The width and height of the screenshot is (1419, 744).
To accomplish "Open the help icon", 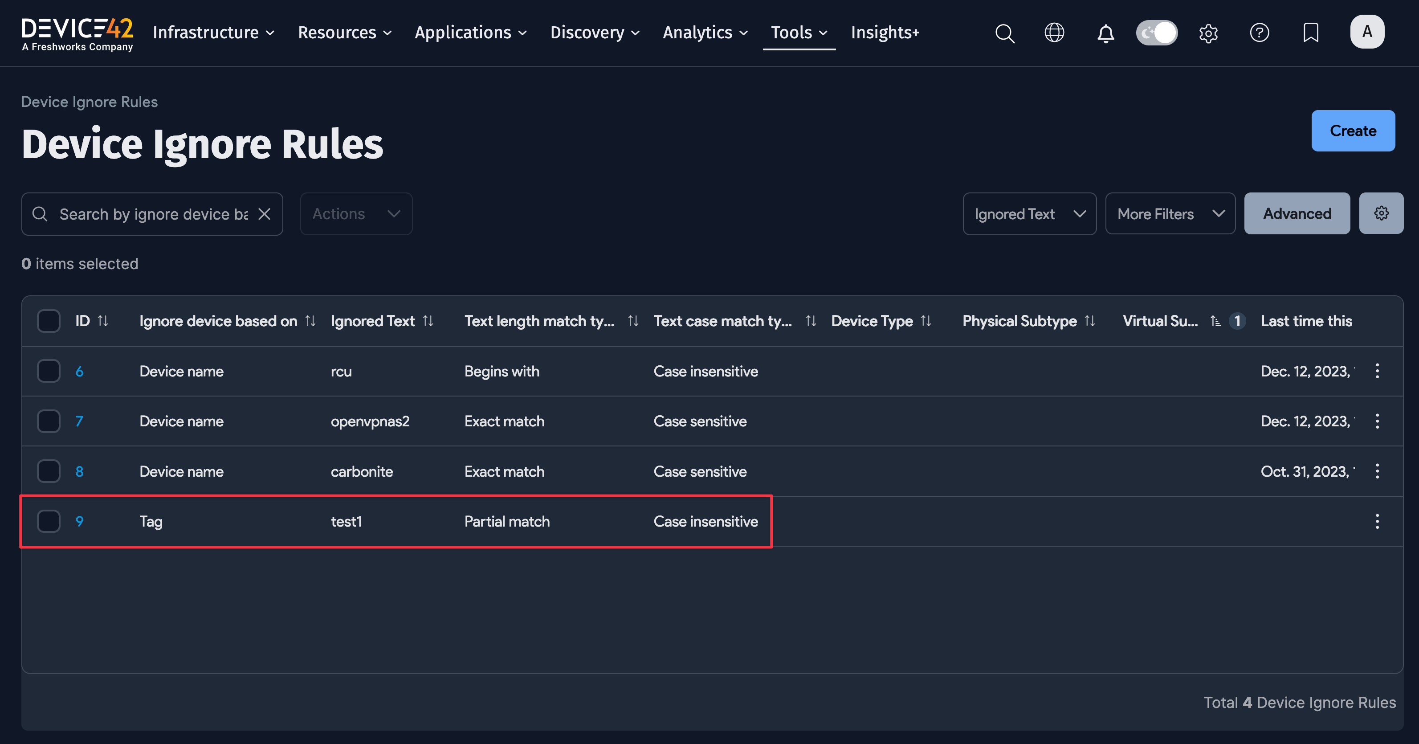I will click(1259, 33).
